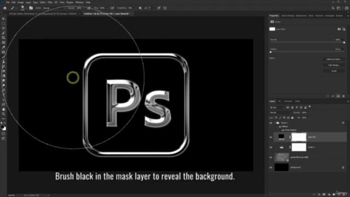
Task: Select the Lasso tool
Action: click(x=3, y=28)
